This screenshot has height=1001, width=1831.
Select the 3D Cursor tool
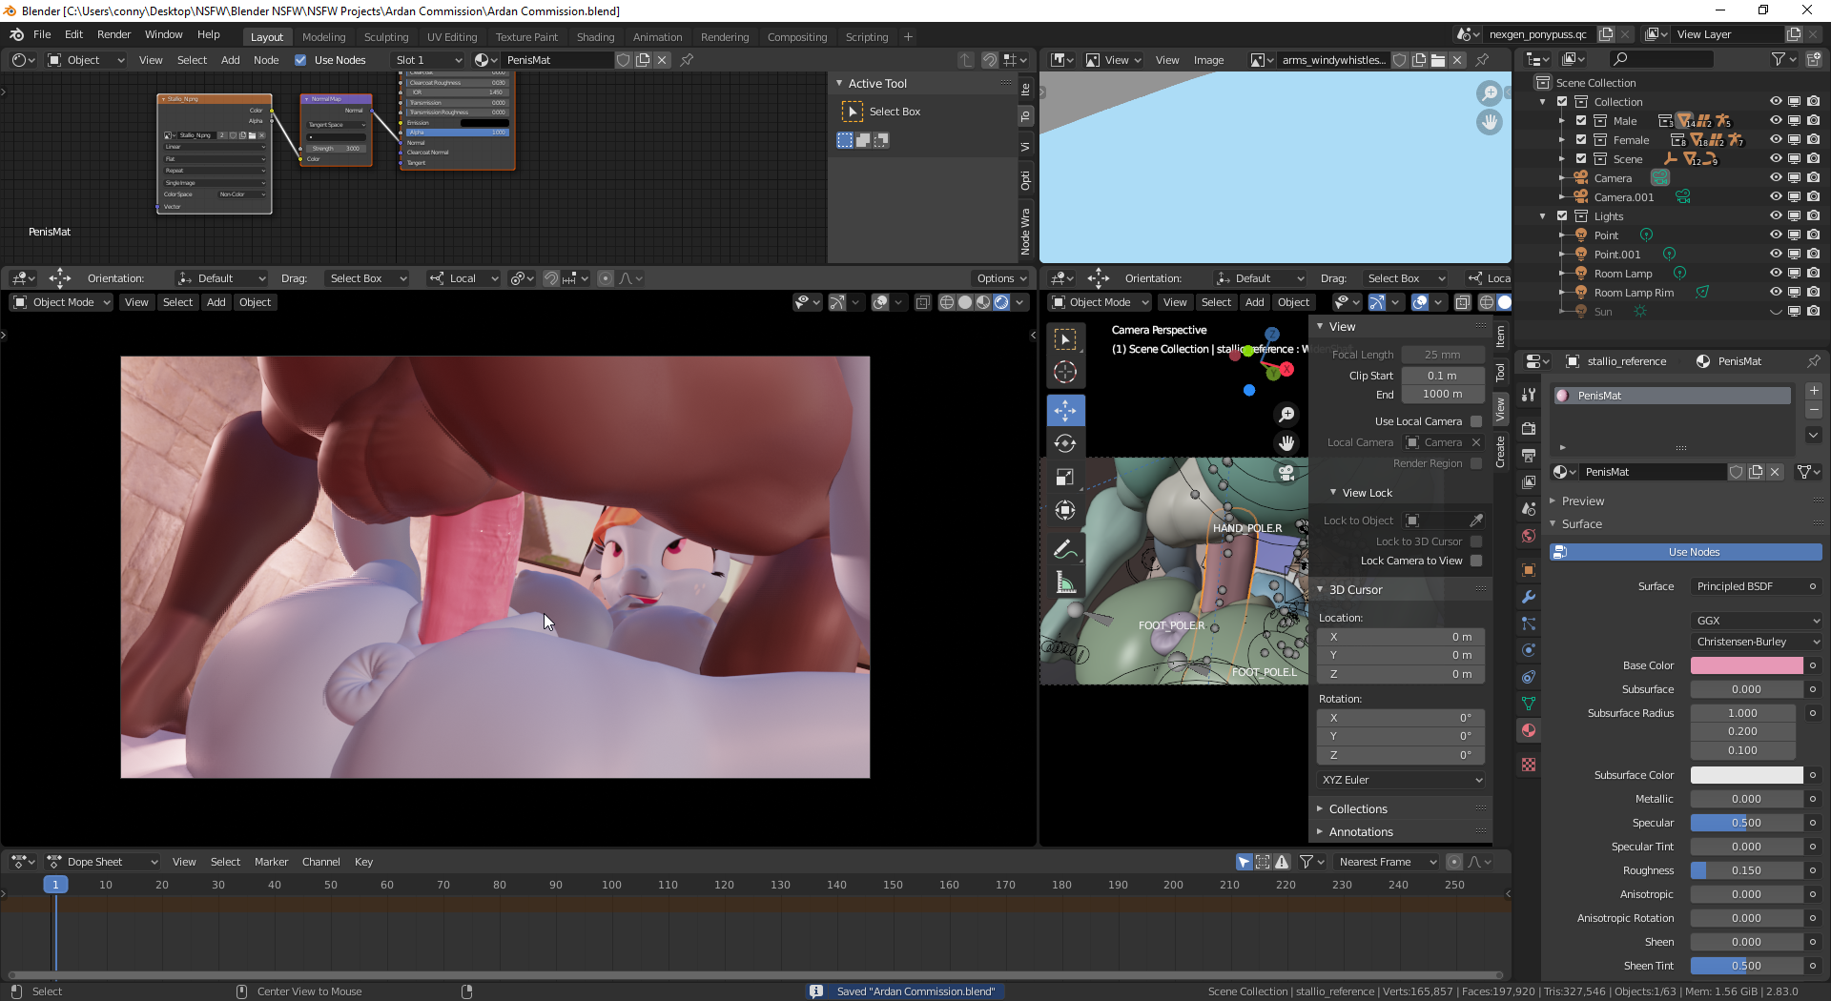point(1065,373)
